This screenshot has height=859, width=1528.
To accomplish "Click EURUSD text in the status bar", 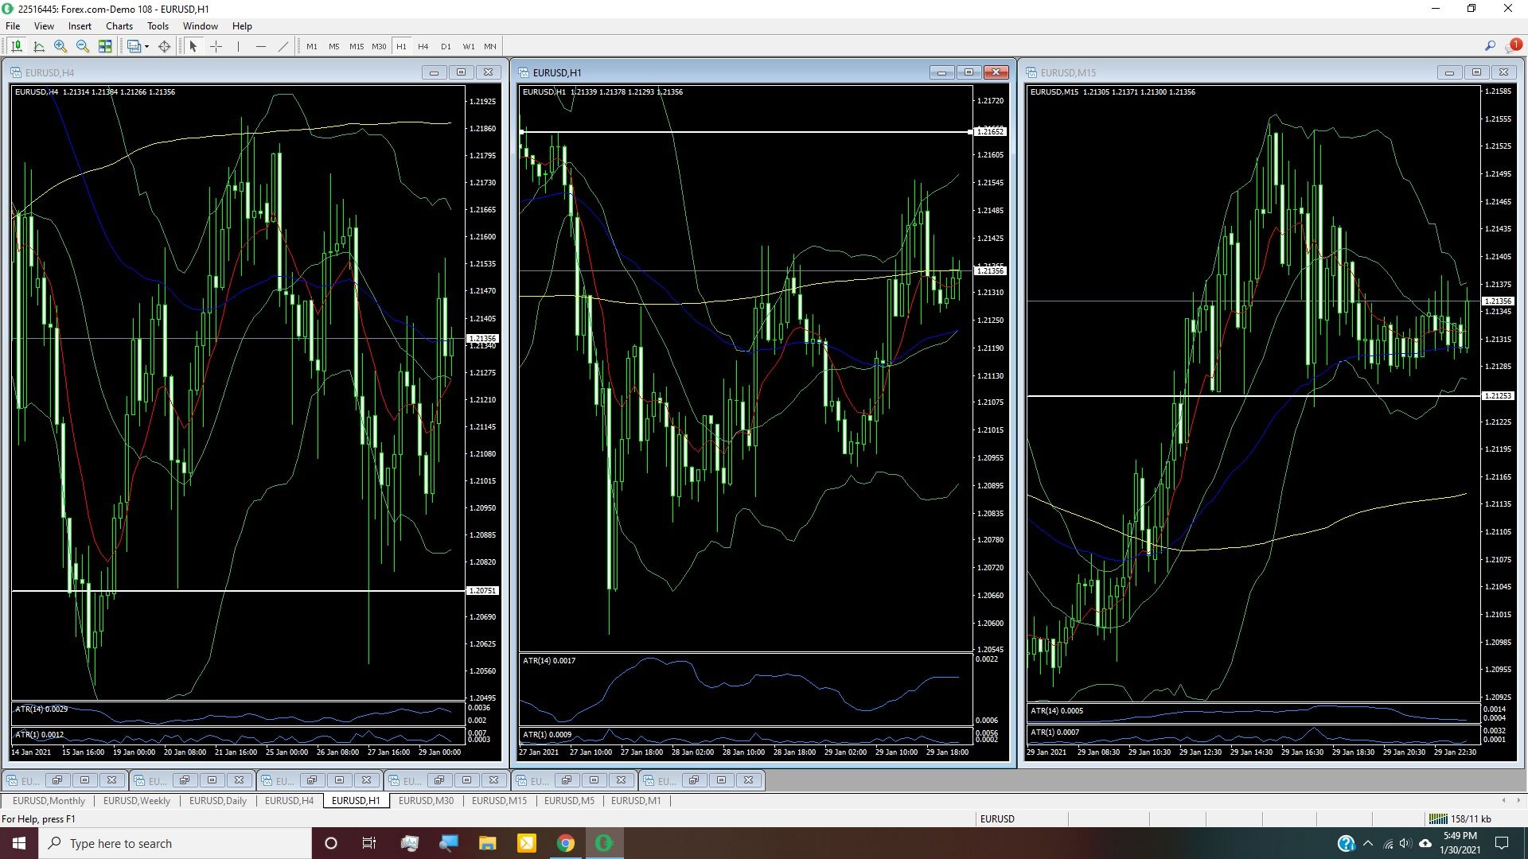I will click(997, 818).
